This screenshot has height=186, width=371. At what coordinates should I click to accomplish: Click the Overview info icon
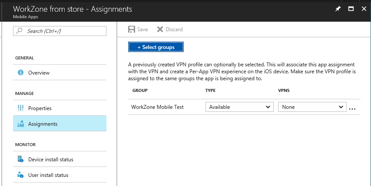pyautogui.click(x=20, y=72)
